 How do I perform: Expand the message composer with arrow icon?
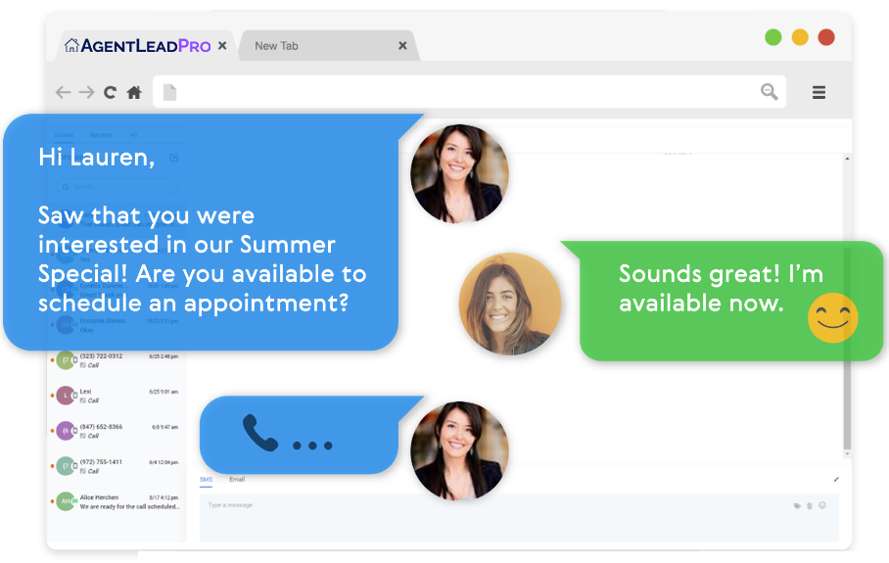pos(836,480)
